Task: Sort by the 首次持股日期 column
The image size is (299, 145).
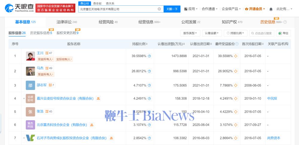Action: coord(253,44)
